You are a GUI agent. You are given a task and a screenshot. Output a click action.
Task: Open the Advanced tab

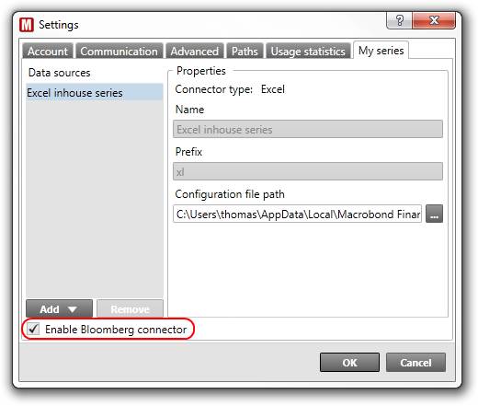coord(195,51)
